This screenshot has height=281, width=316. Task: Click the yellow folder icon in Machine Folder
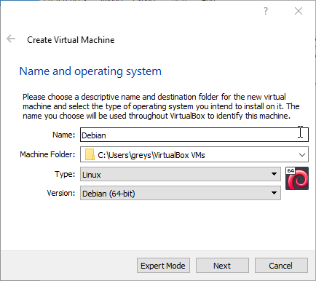point(90,154)
